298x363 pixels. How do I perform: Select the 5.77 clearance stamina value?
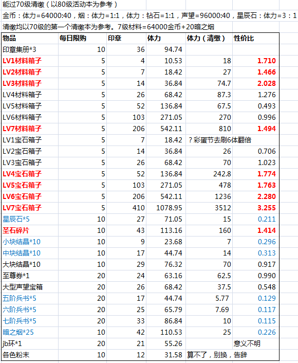tap(222, 299)
